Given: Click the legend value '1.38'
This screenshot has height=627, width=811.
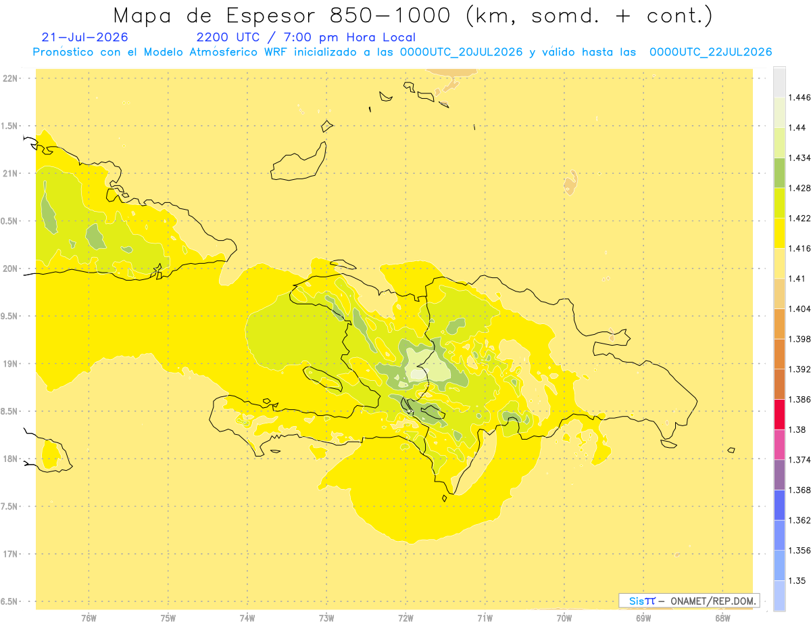Looking at the screenshot, I should click(x=797, y=429).
